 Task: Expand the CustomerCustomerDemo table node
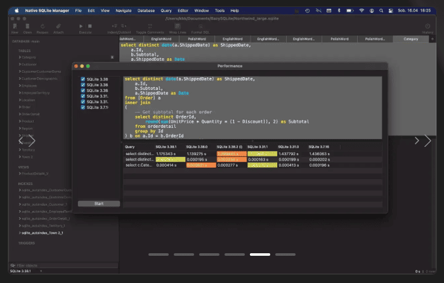[20, 72]
